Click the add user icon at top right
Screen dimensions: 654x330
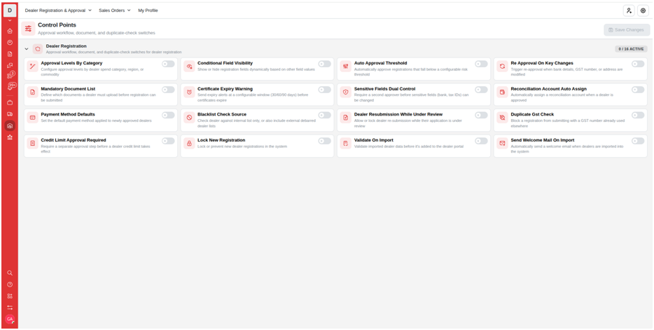[x=629, y=11]
